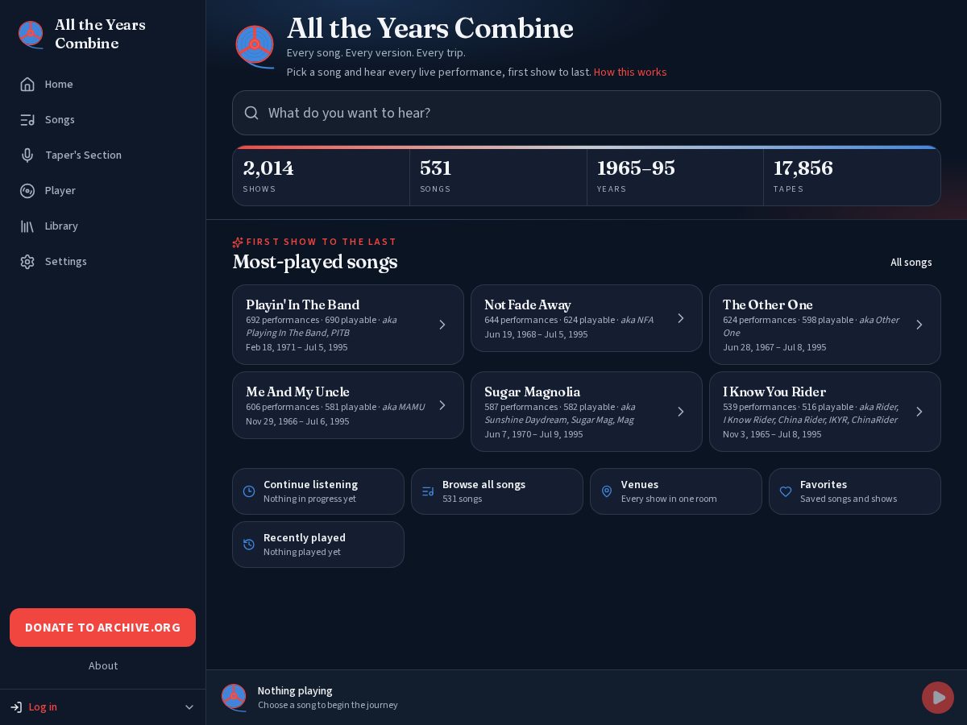The image size is (967, 725).
Task: Open the How this works link
Action: [630, 72]
